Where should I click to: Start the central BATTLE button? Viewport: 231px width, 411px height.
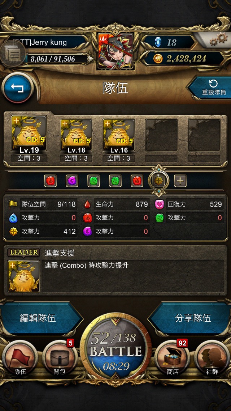[x=115, y=350]
